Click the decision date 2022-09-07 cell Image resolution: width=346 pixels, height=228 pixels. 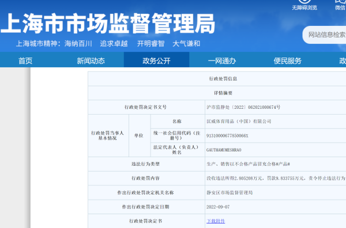point(276,207)
